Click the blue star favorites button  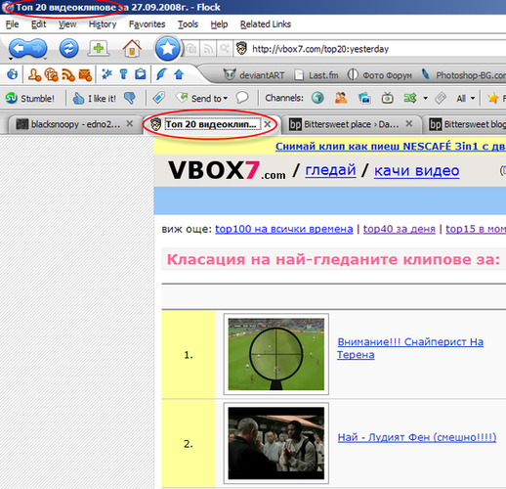(x=167, y=49)
